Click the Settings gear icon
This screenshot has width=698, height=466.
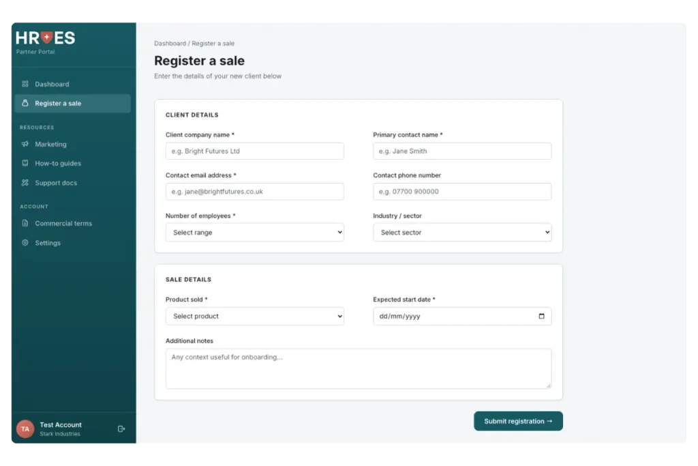(x=25, y=243)
